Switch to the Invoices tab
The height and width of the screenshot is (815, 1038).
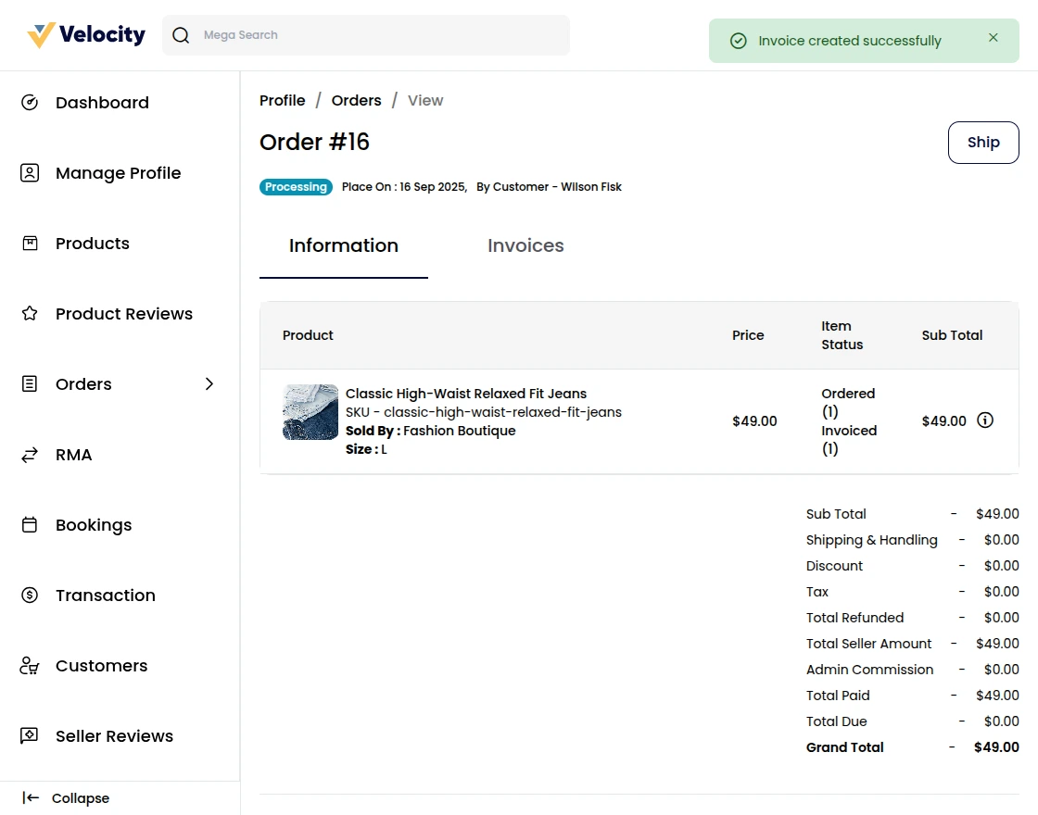click(x=525, y=245)
